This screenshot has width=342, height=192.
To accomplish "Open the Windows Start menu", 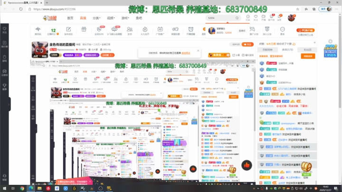I will (x=4, y=188).
